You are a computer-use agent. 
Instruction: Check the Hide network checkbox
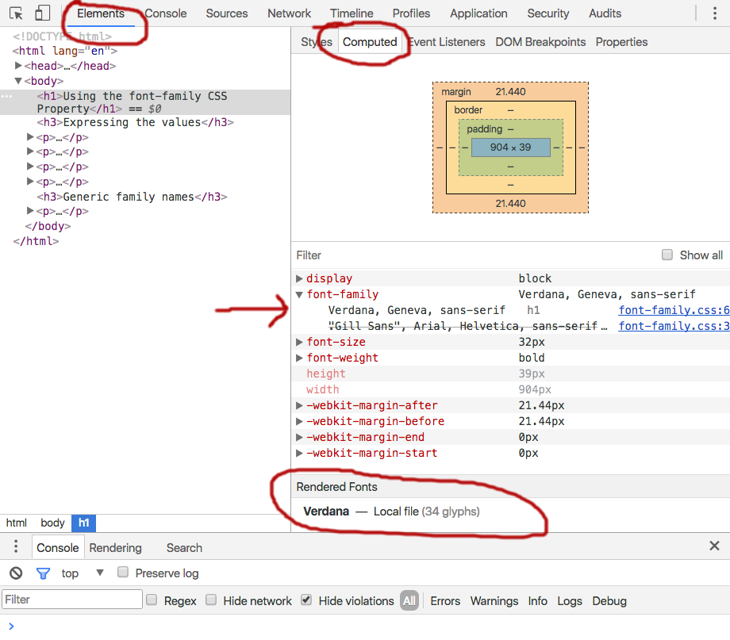211,600
